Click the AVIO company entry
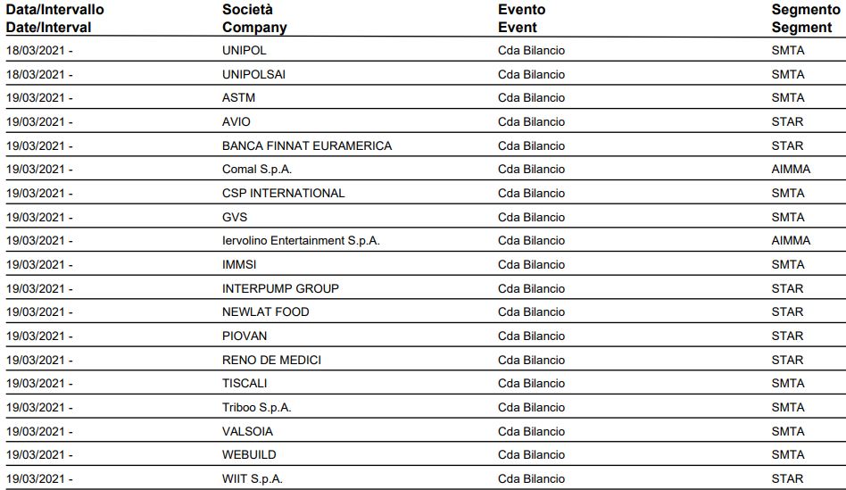Viewport: 846px width, 490px height. click(236, 122)
